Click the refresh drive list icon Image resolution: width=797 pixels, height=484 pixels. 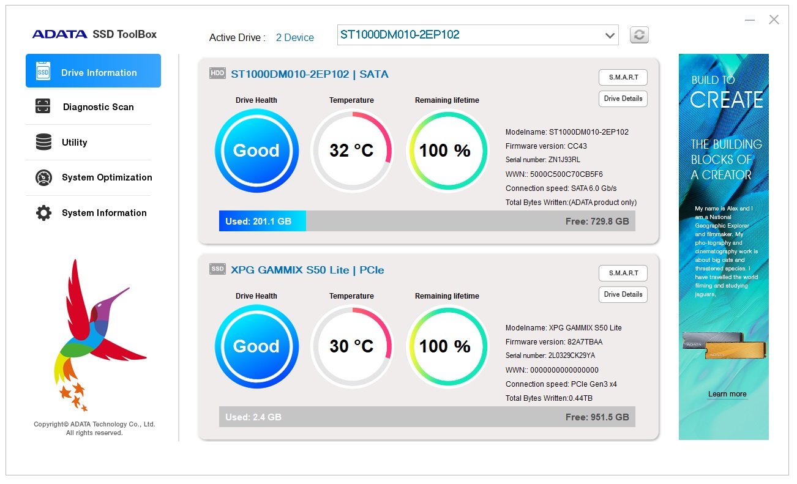pos(638,35)
